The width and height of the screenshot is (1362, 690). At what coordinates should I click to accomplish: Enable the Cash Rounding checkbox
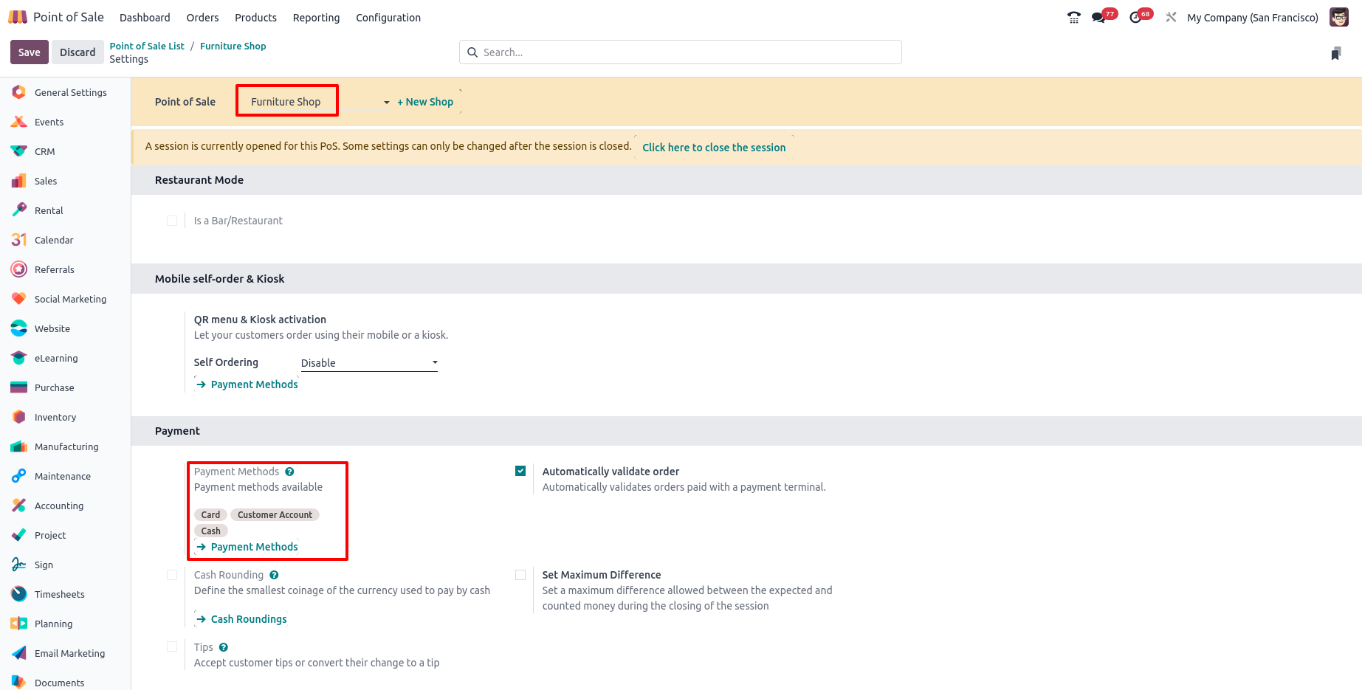(x=172, y=575)
